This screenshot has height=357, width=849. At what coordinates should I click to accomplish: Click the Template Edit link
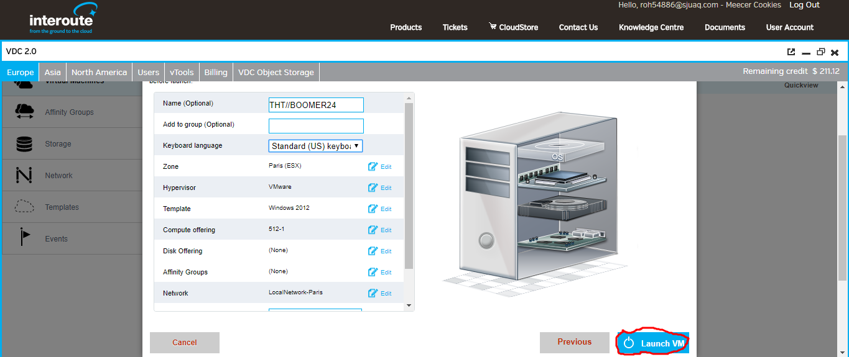pyautogui.click(x=386, y=209)
